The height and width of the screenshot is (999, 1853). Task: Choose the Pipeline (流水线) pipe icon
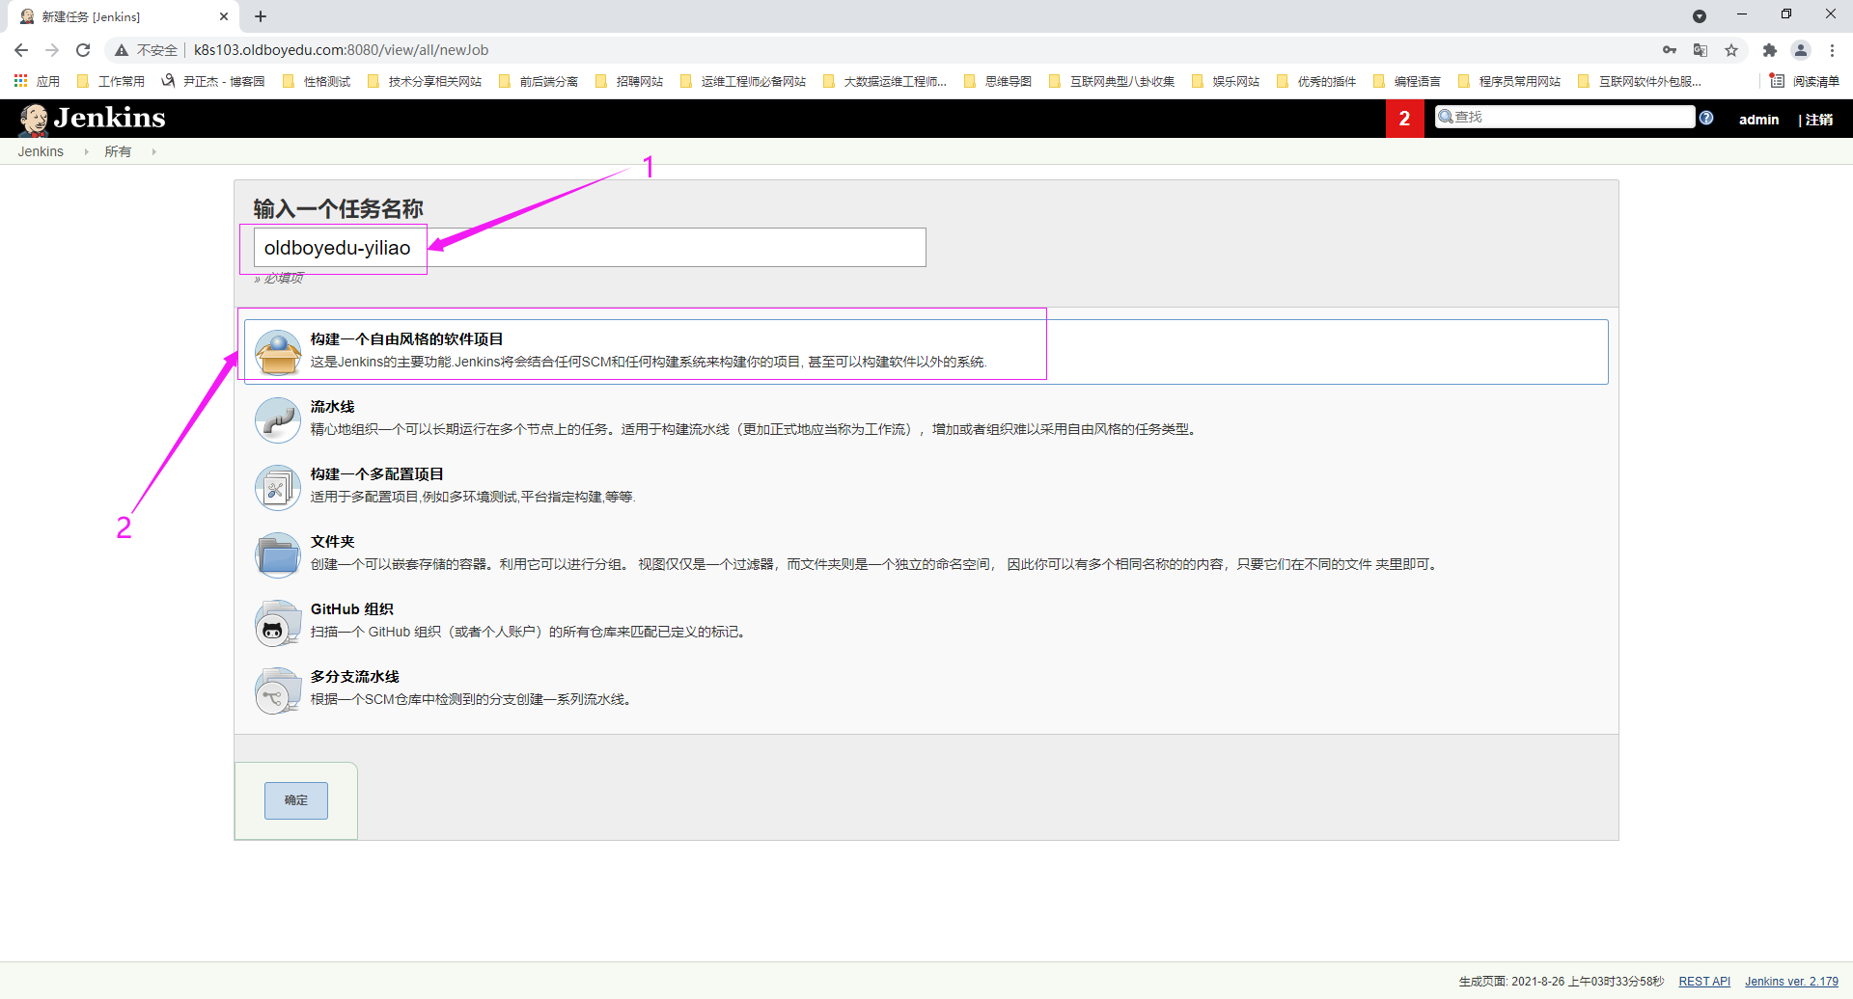click(278, 419)
